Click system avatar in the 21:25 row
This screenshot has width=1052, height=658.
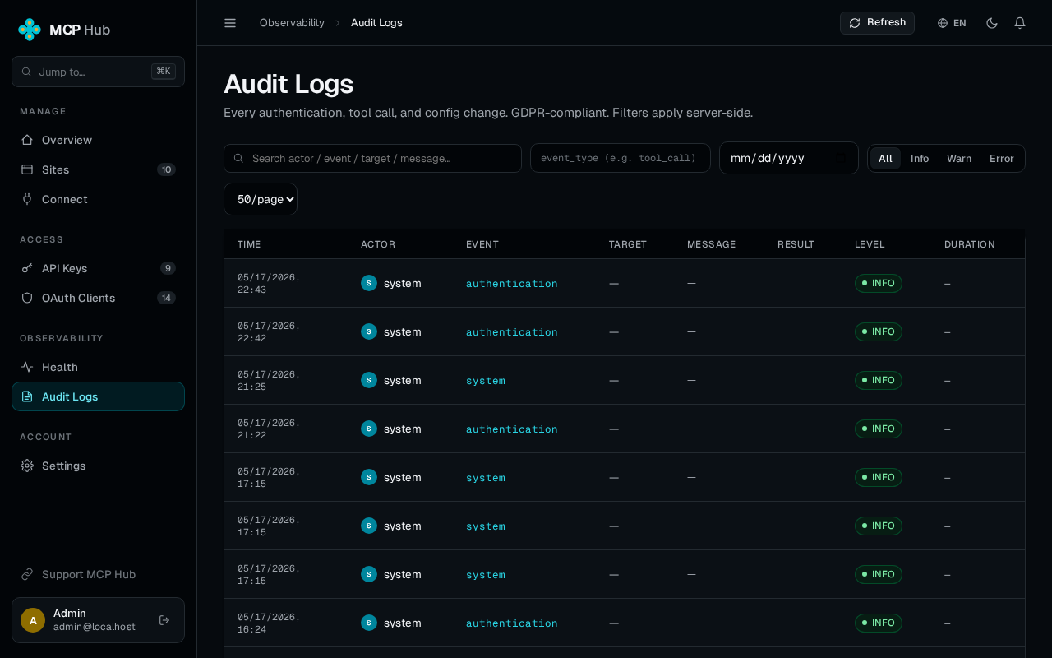click(369, 380)
